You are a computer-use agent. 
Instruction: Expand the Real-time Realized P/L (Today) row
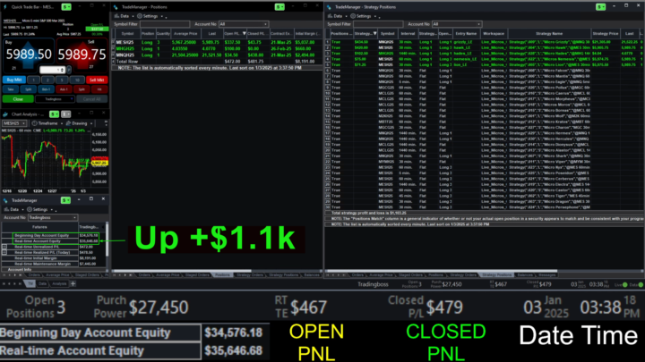coord(4,252)
